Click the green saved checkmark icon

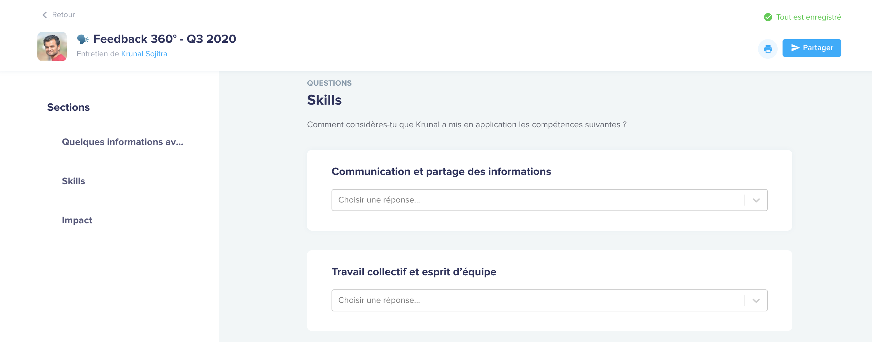point(768,17)
